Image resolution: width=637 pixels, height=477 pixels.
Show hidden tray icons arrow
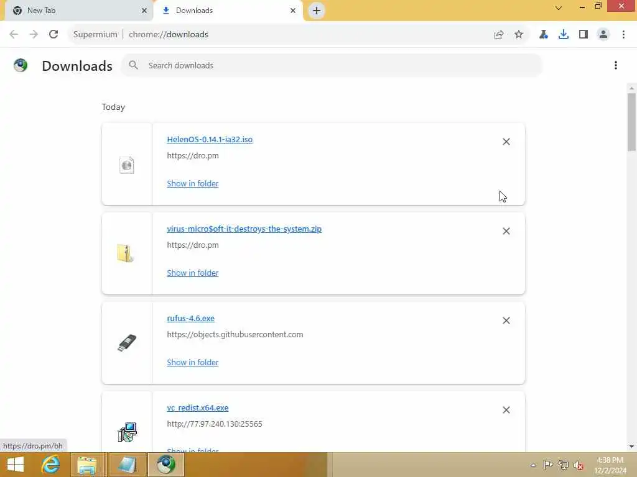533,465
